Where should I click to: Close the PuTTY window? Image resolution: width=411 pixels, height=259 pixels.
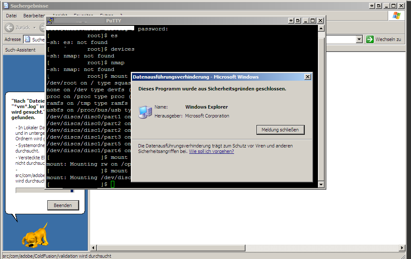[x=320, y=20]
